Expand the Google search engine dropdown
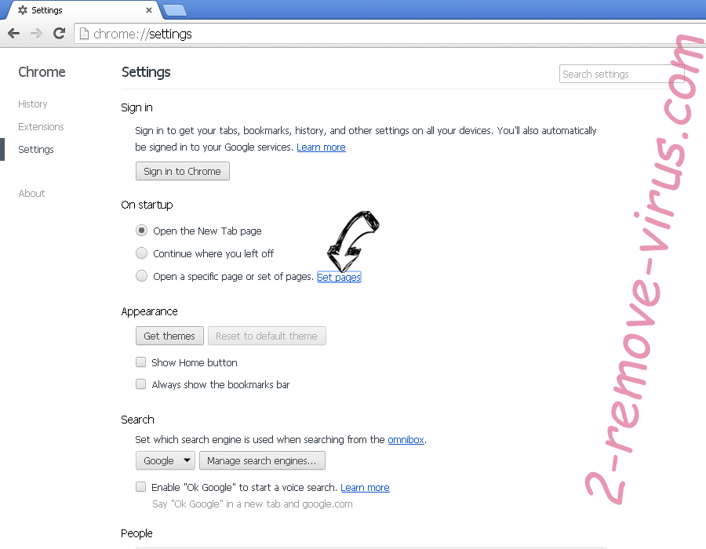The height and width of the screenshot is (549, 706). pos(166,460)
